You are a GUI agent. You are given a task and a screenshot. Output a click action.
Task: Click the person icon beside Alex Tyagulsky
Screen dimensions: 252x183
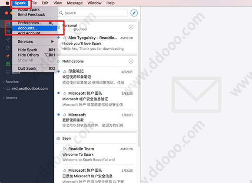pos(65,38)
